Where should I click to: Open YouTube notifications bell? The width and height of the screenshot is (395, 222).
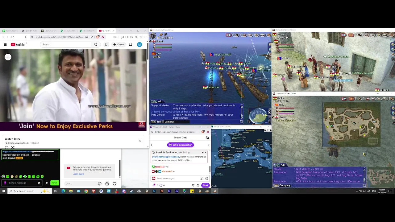click(131, 44)
